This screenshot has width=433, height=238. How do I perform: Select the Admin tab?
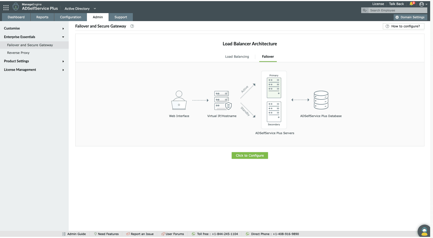(98, 17)
